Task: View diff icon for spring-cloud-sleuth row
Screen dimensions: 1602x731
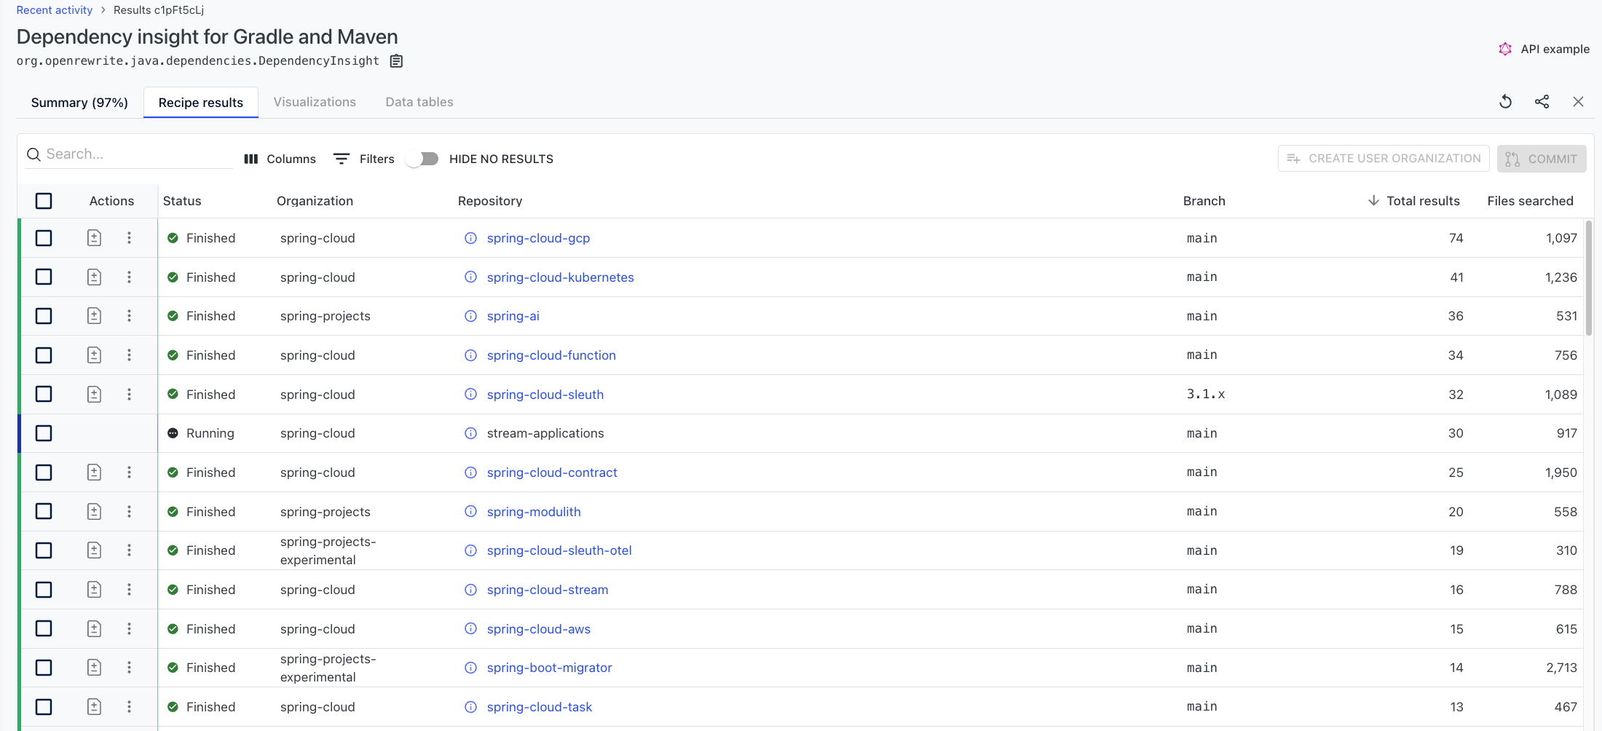Action: [94, 395]
